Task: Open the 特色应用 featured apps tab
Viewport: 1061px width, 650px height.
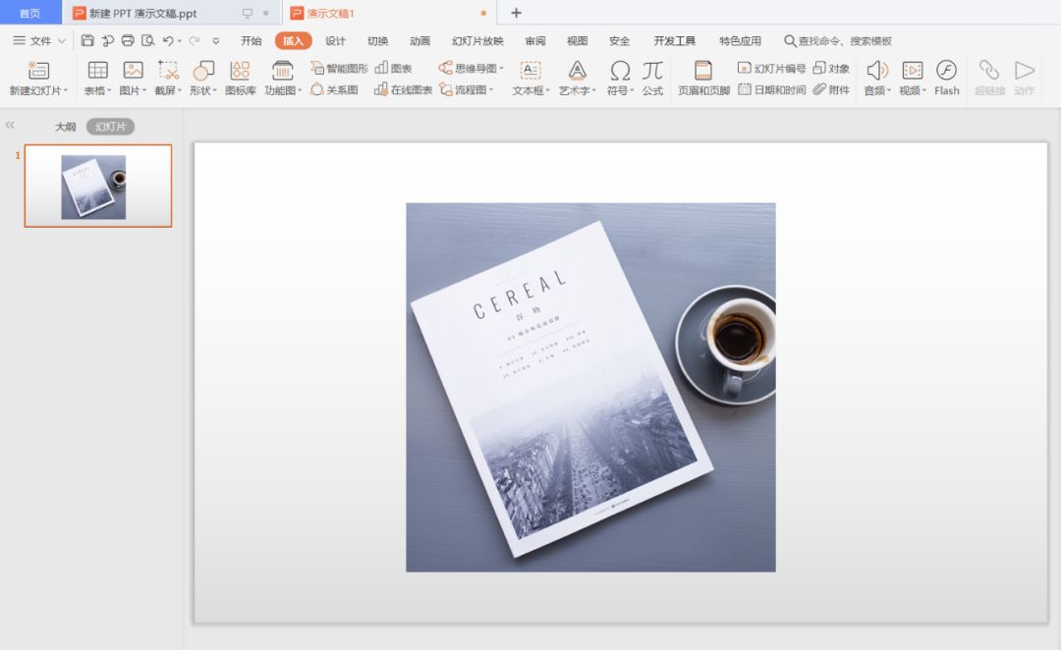Action: [x=740, y=40]
